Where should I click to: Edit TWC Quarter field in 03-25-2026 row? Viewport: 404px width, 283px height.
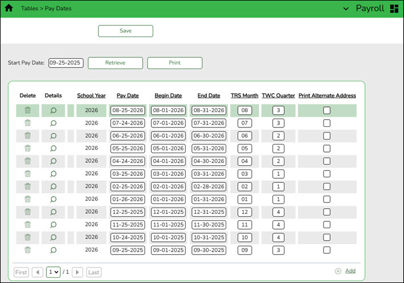[x=278, y=174]
